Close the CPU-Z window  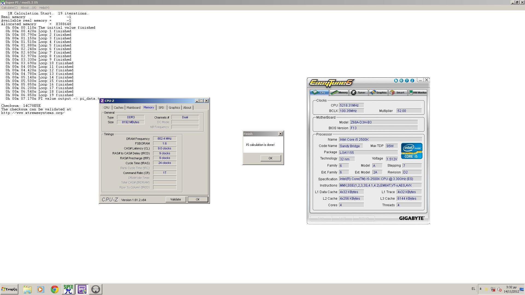click(206, 101)
